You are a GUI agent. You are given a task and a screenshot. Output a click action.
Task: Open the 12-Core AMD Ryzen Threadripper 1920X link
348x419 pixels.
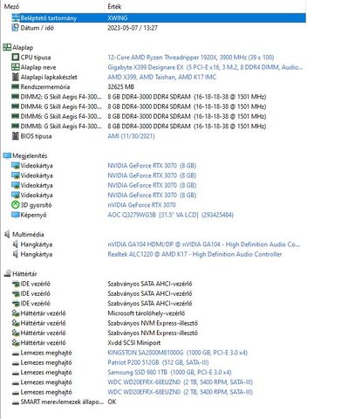(x=191, y=58)
